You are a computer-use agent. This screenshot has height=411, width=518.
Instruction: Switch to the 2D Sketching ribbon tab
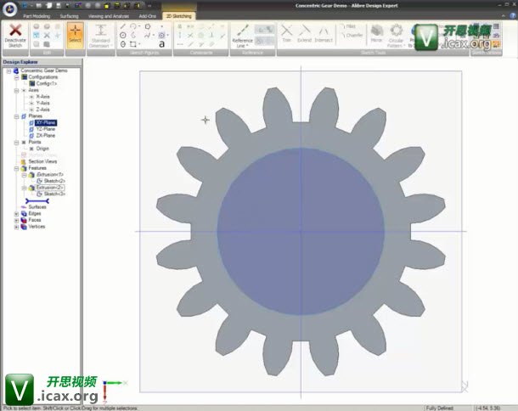179,16
